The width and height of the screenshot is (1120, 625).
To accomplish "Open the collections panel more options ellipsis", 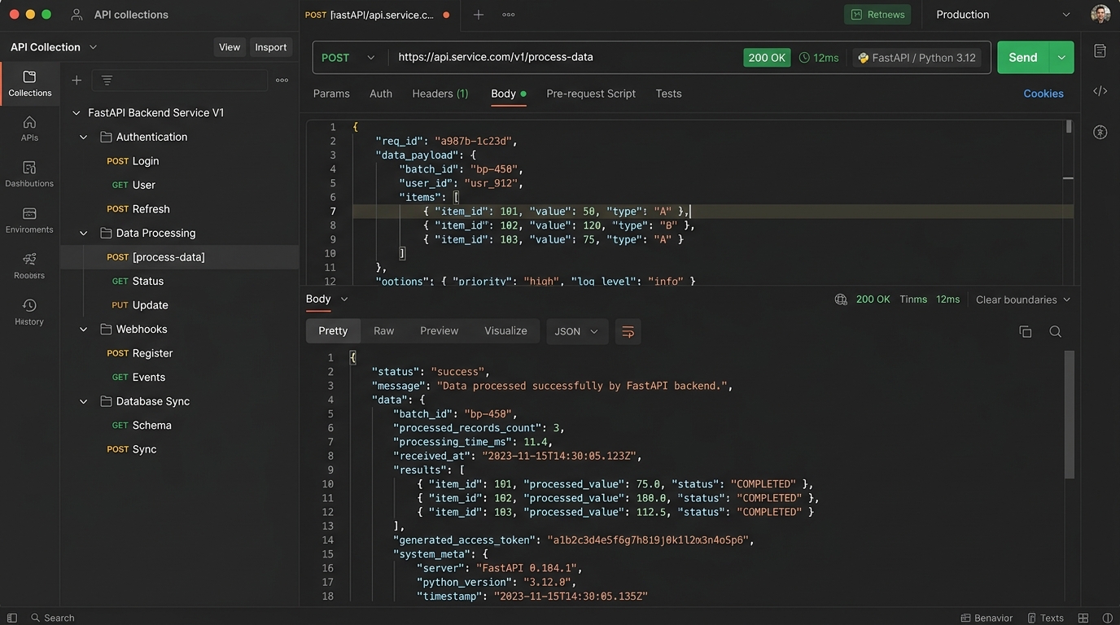I will [x=282, y=80].
